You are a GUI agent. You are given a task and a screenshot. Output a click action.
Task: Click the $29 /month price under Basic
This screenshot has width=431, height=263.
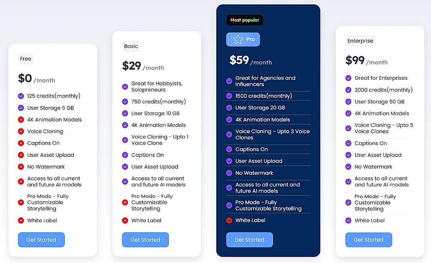coord(143,66)
